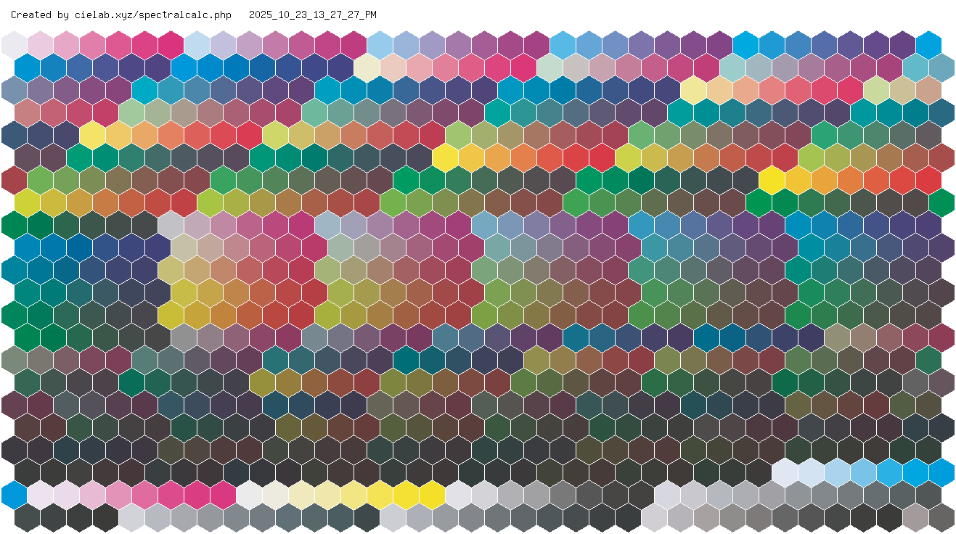The width and height of the screenshot is (956, 534).
Task: Select the dark crimson hexagon at the left edge below yellow
Action: point(15,180)
